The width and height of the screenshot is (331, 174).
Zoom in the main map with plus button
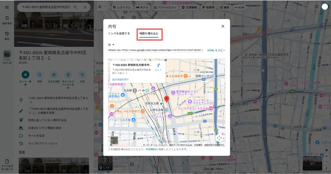(326, 156)
